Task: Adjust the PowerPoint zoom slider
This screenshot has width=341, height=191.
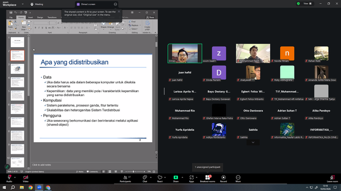Action: coord(134,171)
